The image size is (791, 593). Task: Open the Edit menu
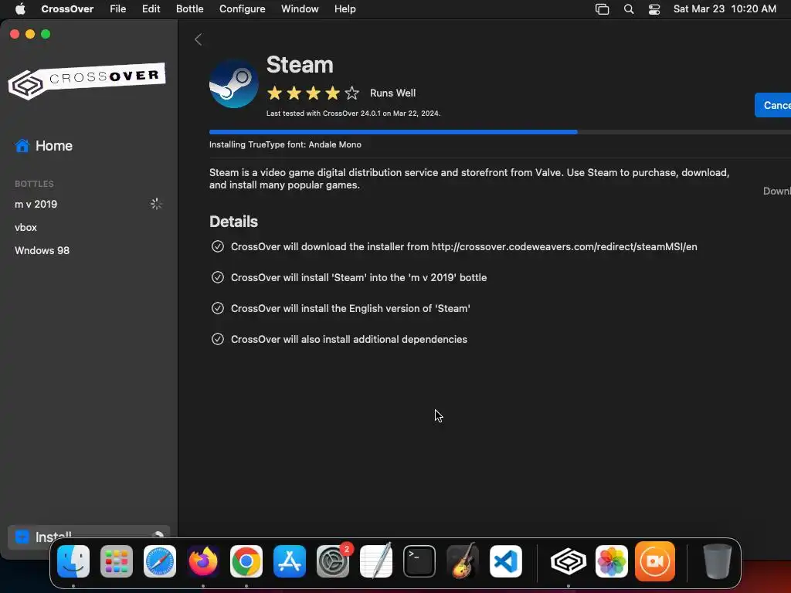pyautogui.click(x=151, y=9)
